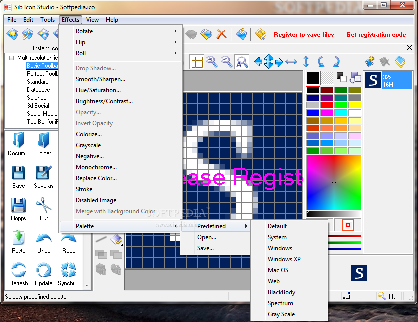Choose the Save as library icon
418x322 pixels.
point(43,177)
